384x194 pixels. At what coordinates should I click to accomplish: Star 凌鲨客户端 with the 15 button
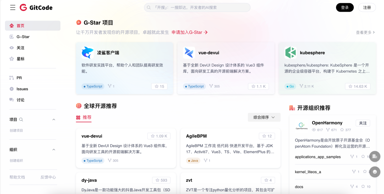point(159,86)
